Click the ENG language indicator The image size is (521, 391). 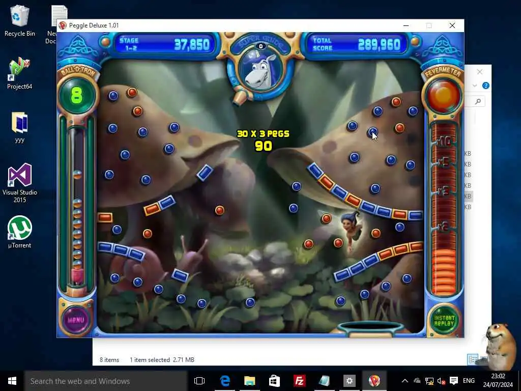coord(469,381)
